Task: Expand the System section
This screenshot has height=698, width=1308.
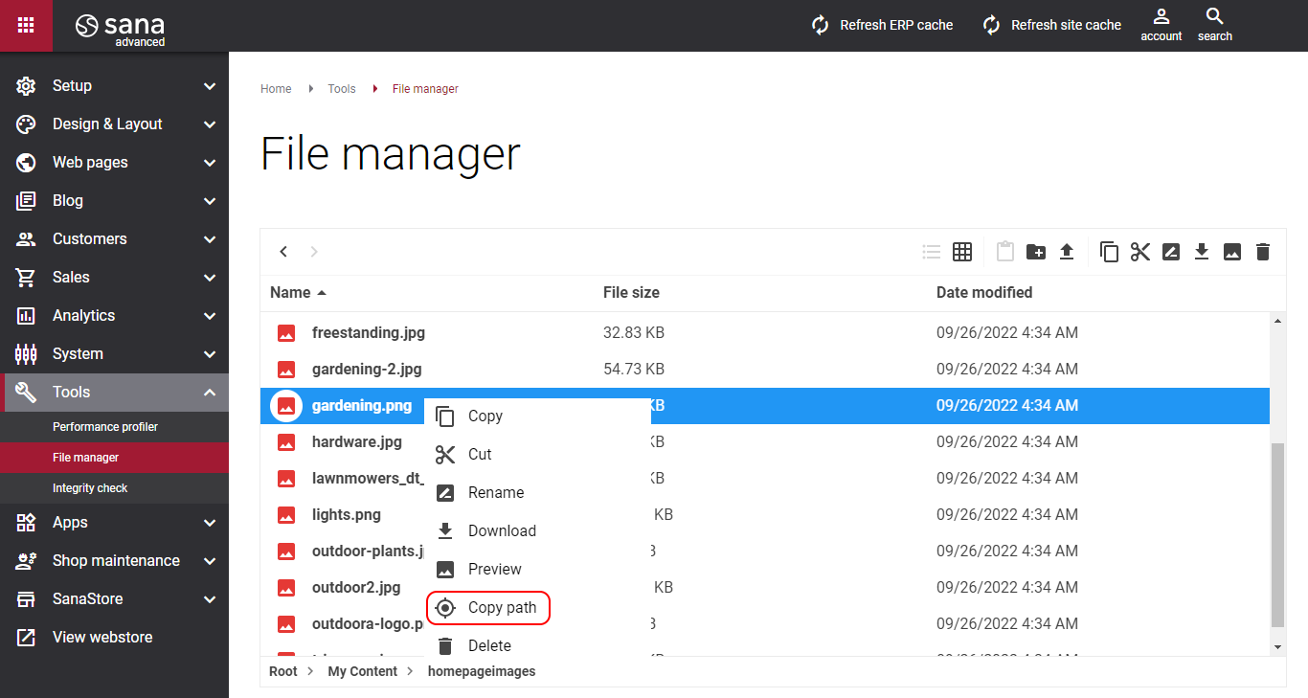Action: (x=115, y=354)
